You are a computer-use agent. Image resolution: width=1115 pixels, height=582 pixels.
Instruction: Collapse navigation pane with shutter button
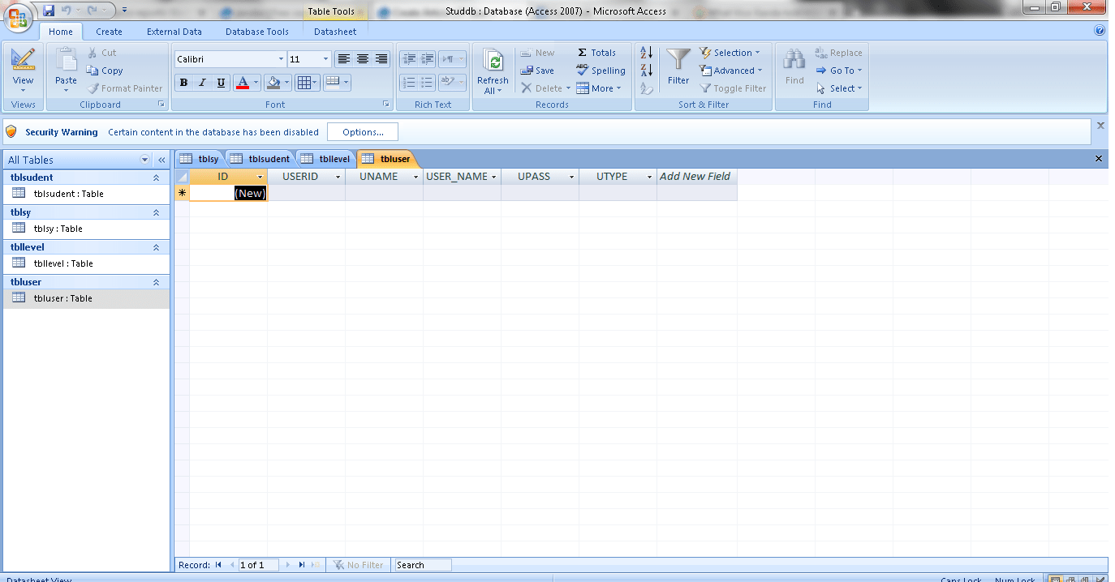click(161, 160)
